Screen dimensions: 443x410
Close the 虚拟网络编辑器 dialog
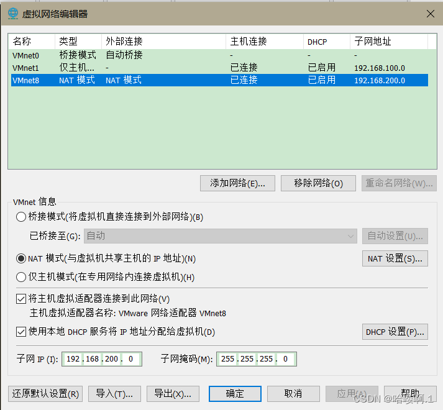point(431,14)
